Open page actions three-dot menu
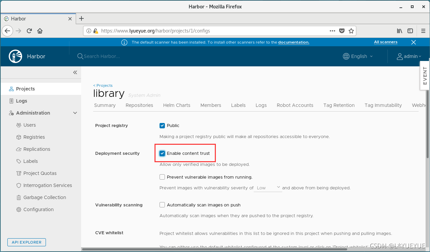The image size is (430, 252). pyautogui.click(x=332, y=31)
